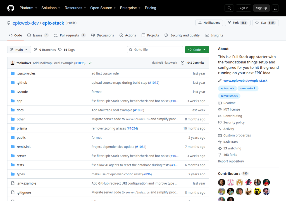Open www.epicweb.dev/epic-stack link
This screenshot has width=286, height=201.
[245, 81]
